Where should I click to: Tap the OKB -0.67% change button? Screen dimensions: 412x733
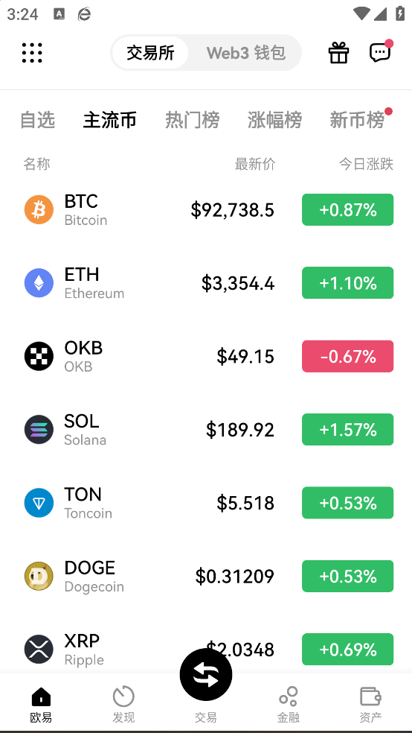[347, 357]
